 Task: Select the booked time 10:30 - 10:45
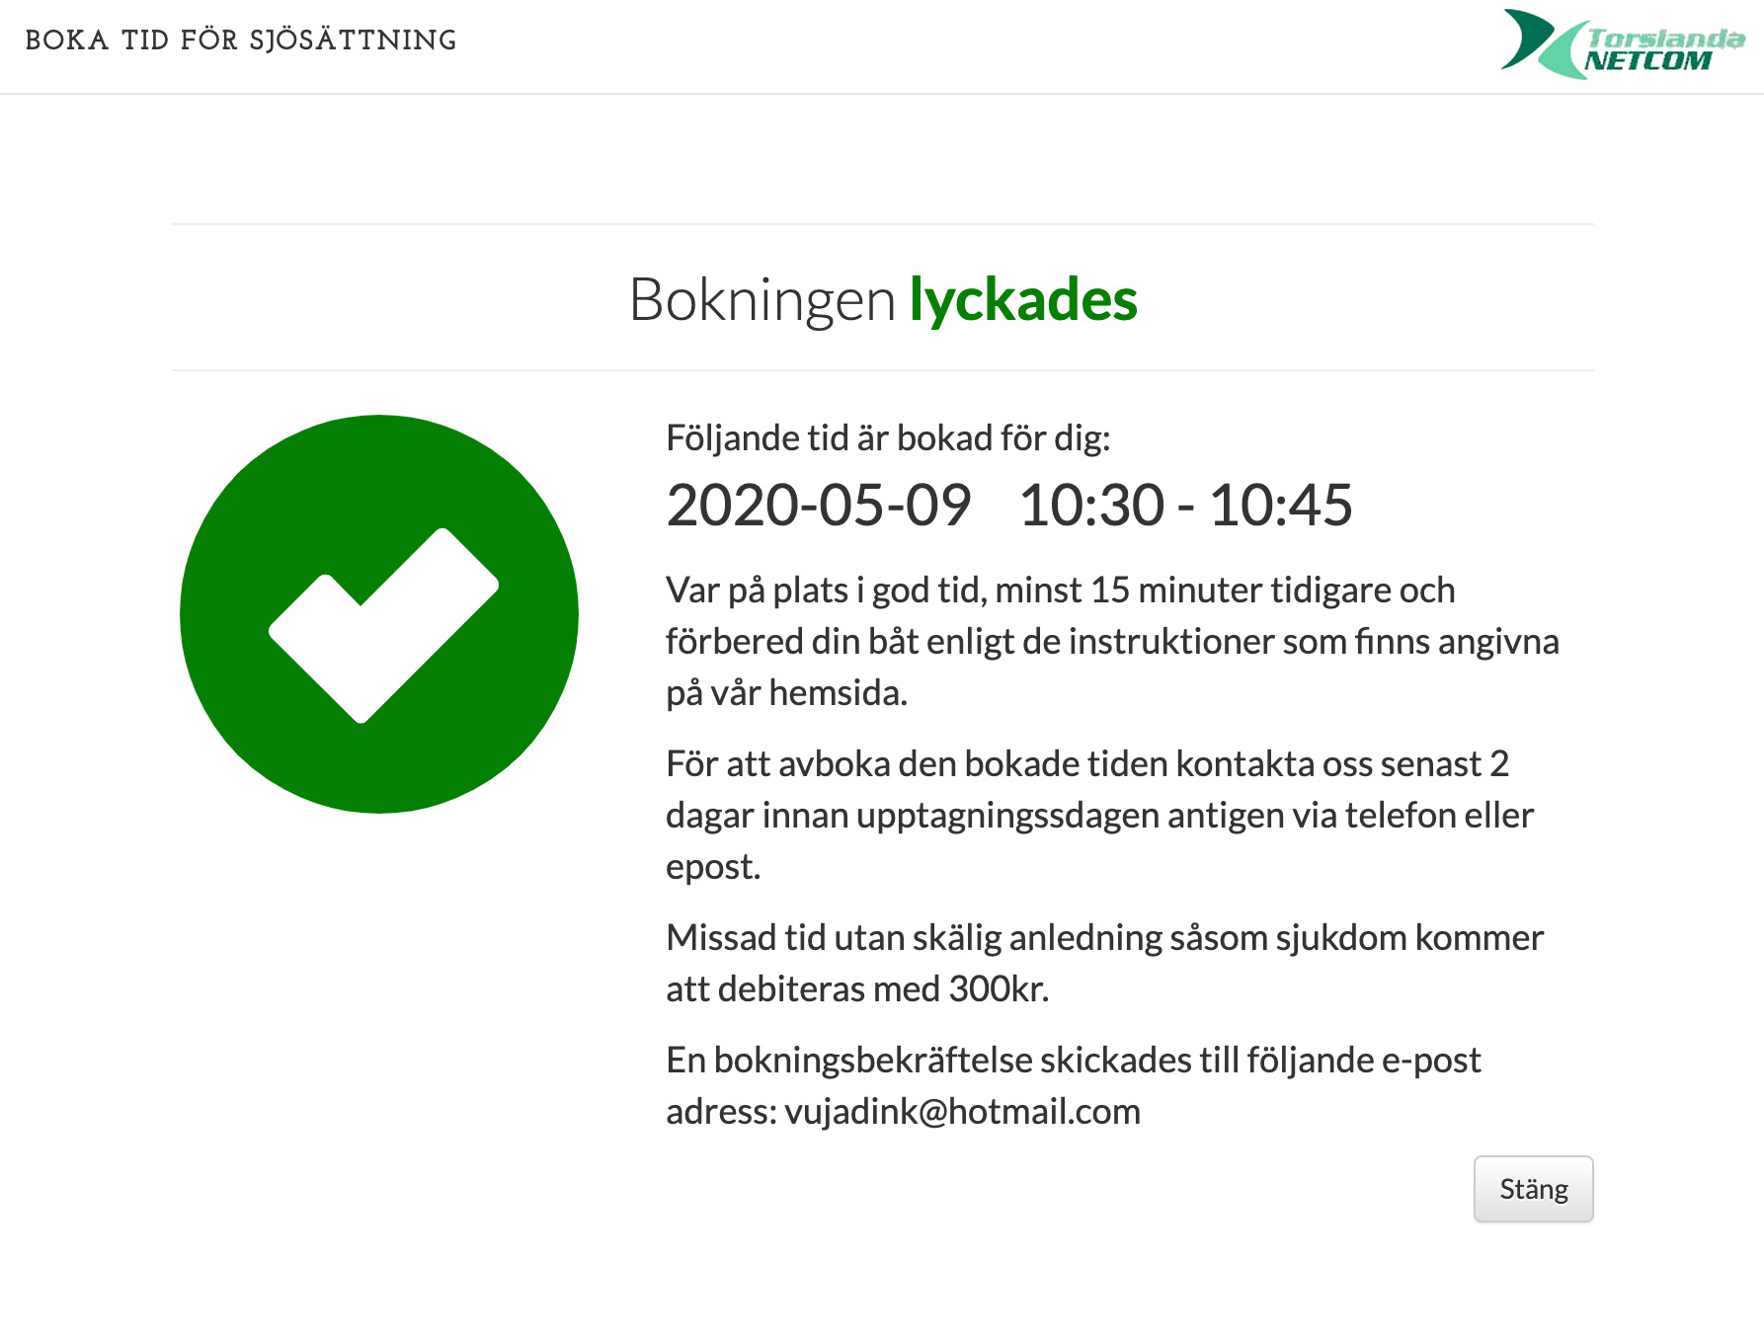(x=1185, y=505)
